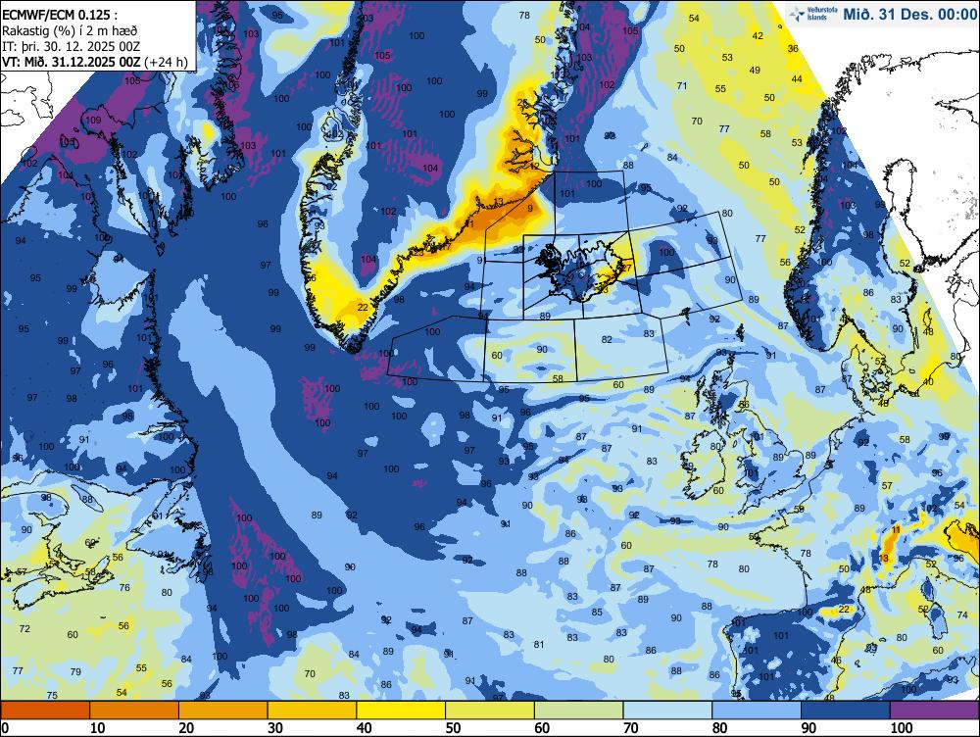Click the legend tick label '30'
The height and width of the screenshot is (737, 980).
point(275,727)
